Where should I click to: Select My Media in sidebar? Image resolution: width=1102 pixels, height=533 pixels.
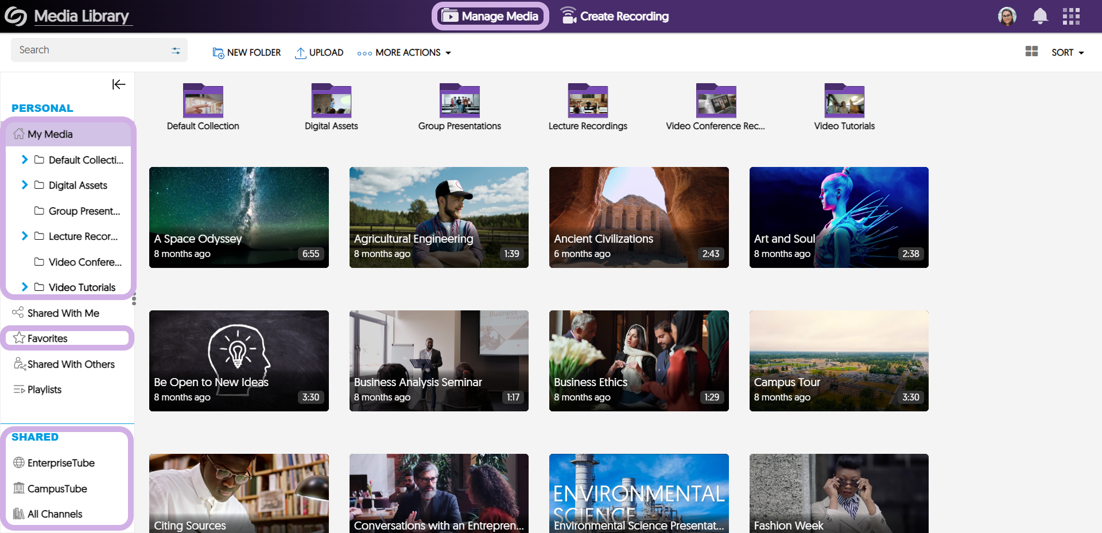(x=68, y=134)
